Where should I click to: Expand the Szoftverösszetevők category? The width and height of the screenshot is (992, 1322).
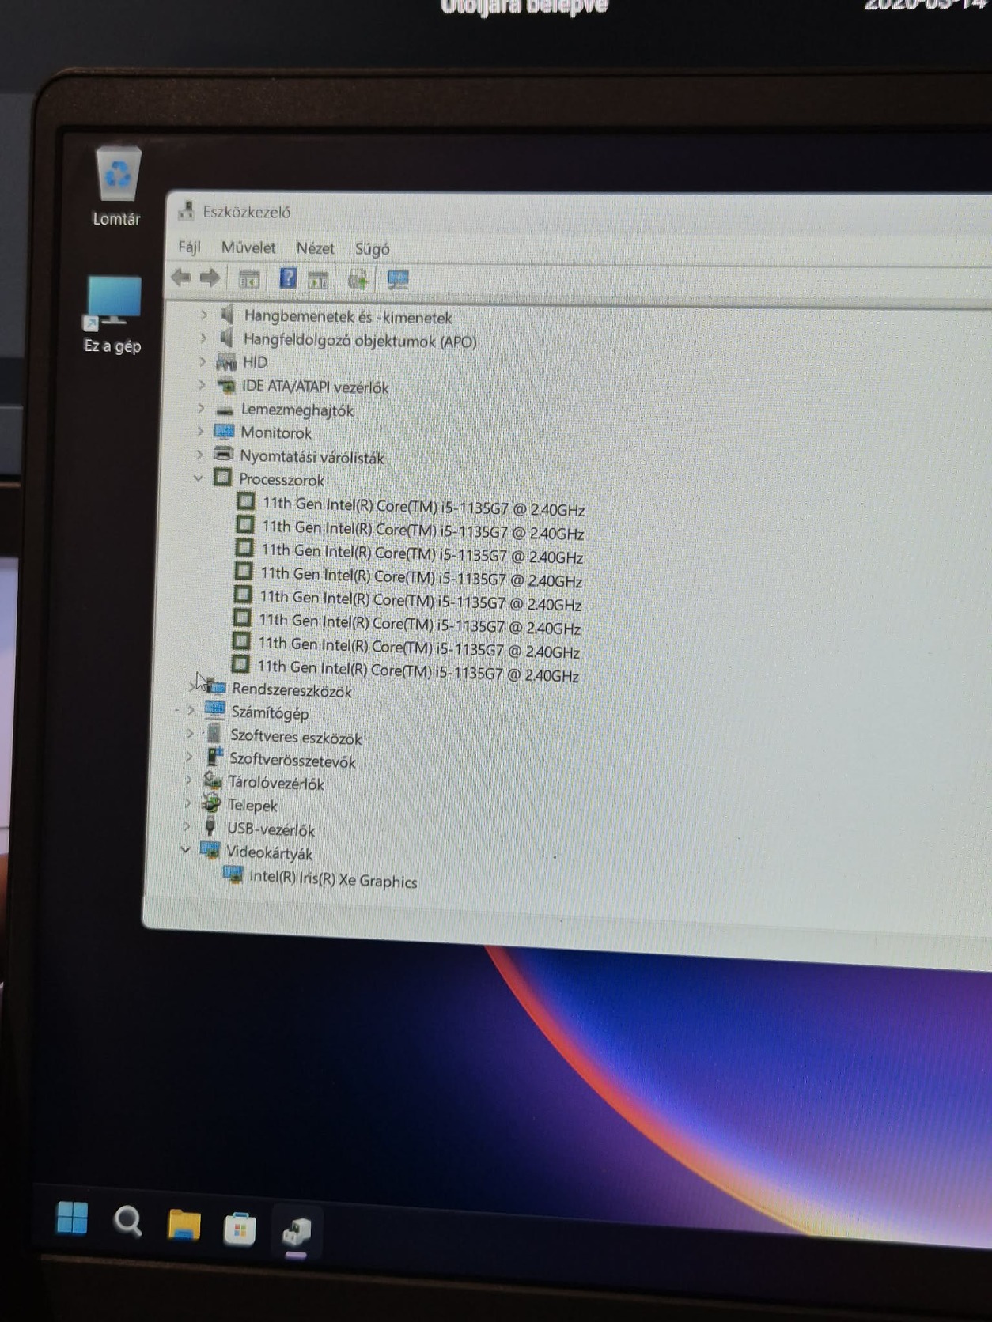pyautogui.click(x=189, y=757)
